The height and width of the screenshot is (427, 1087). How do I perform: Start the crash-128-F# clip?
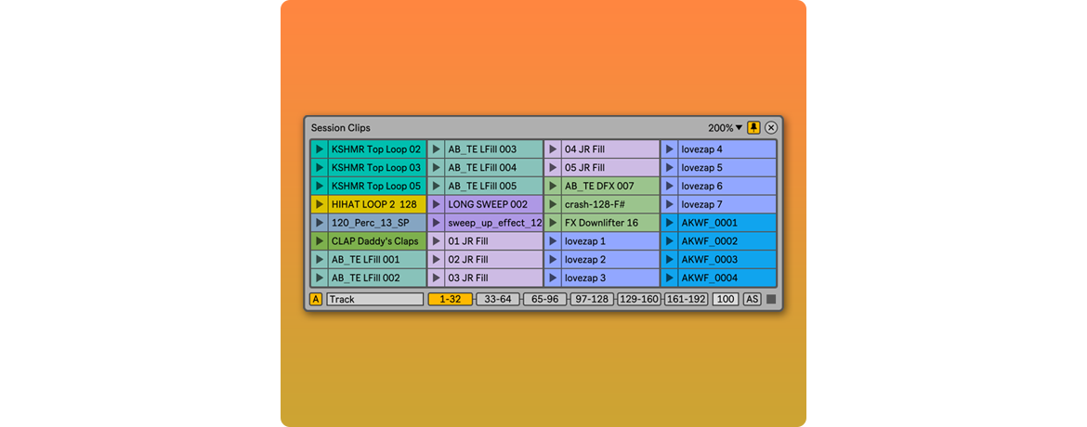[x=553, y=204]
